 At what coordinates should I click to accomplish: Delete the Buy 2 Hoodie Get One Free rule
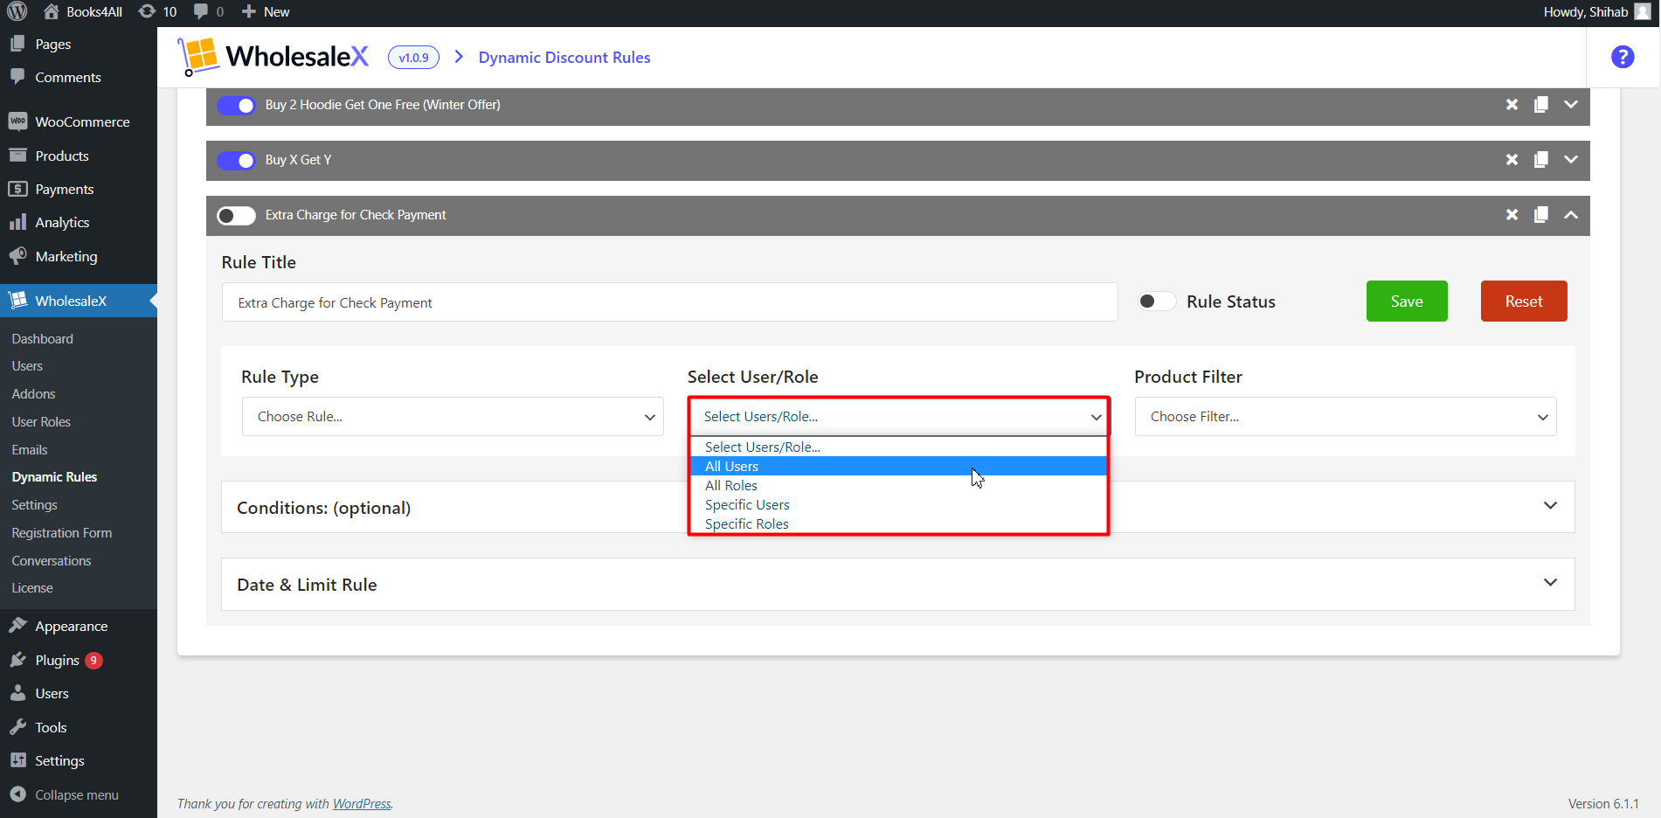(1512, 105)
